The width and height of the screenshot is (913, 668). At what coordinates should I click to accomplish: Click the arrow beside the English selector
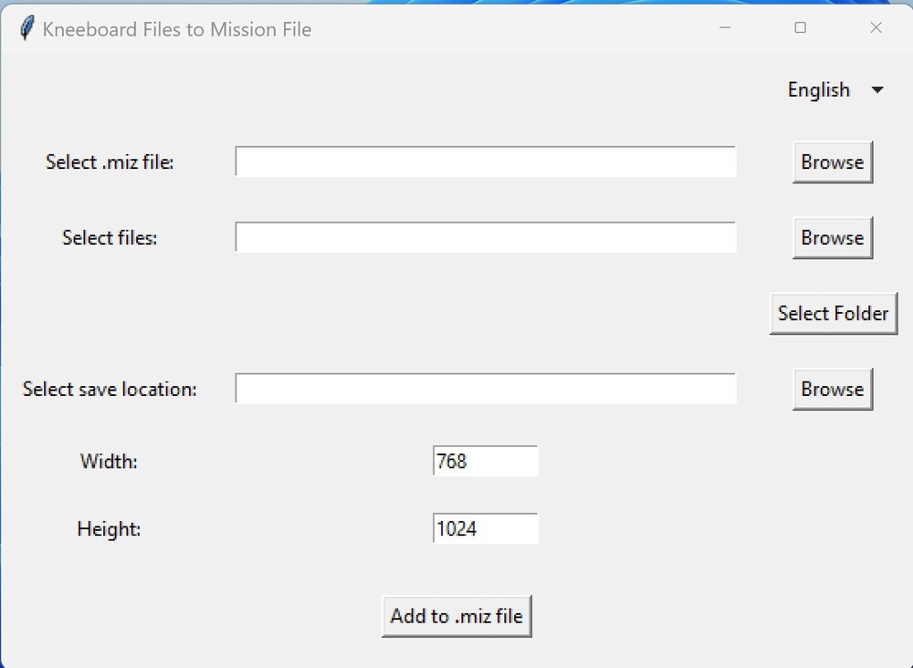(877, 90)
